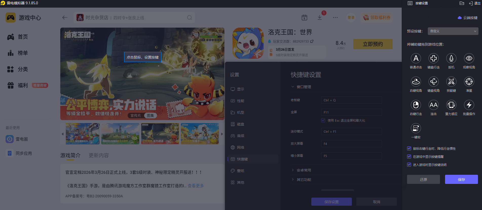Screen dimensions: 482x210
Task: Select the 一键宏 macro tool
Action: click(x=416, y=128)
